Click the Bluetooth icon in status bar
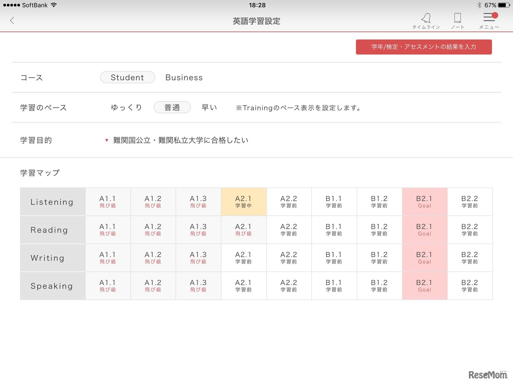Viewport: 513px width, 384px height. click(479, 5)
